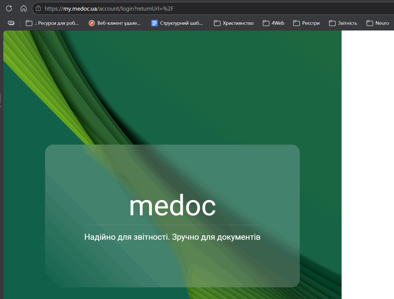The height and width of the screenshot is (299, 394).
Task: Open the 'Ресурси для роб...' bookmark folder
Action: 52,23
